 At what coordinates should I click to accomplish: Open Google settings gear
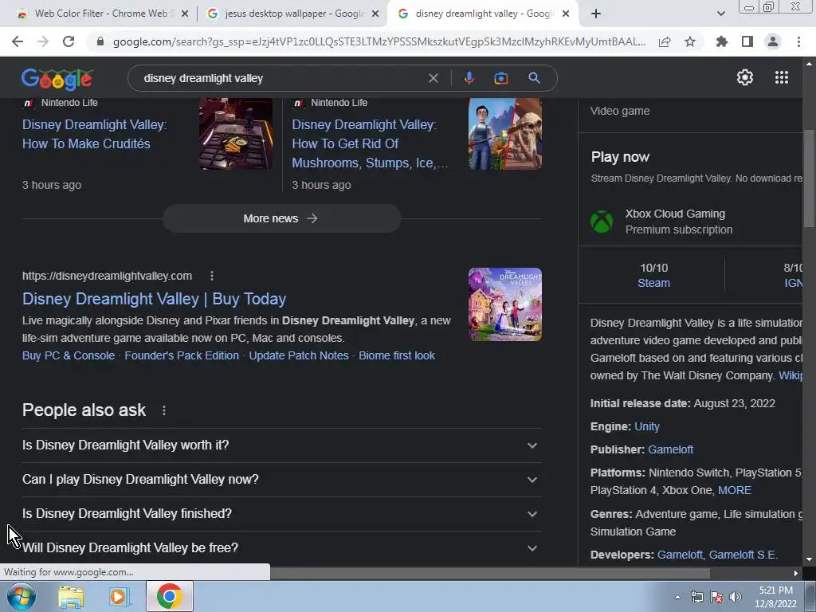(745, 77)
